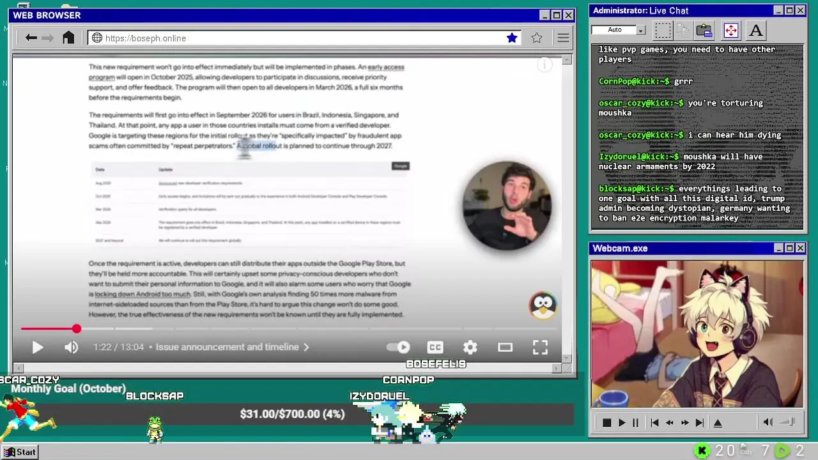Click the video time '1:22 / 13:04'

119,347
